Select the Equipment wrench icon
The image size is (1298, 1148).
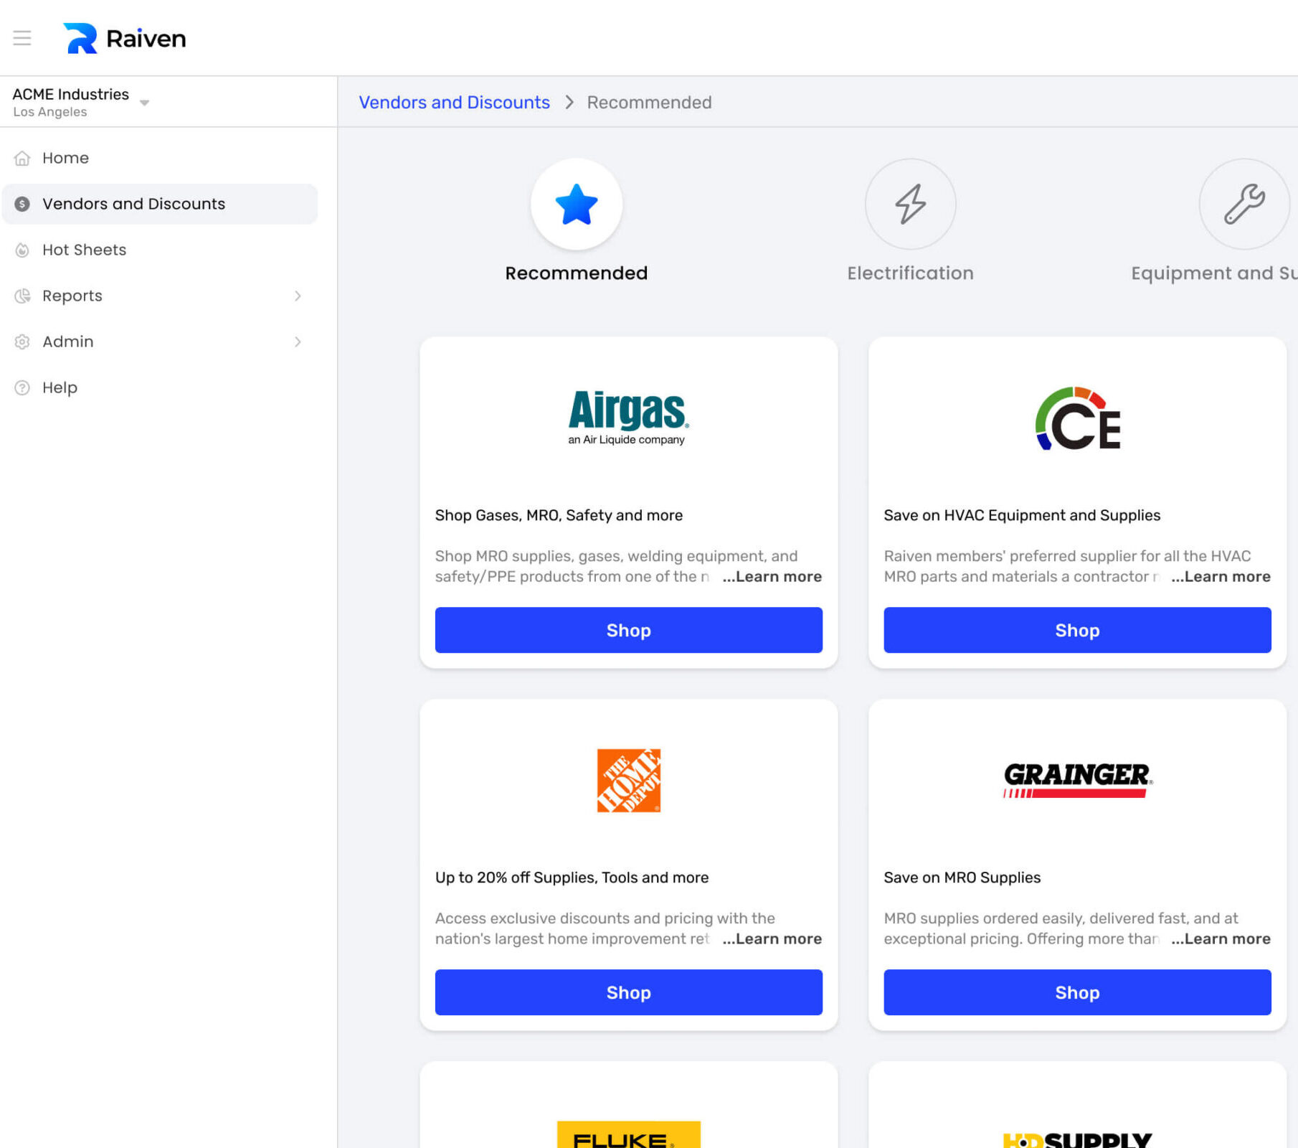pos(1245,204)
